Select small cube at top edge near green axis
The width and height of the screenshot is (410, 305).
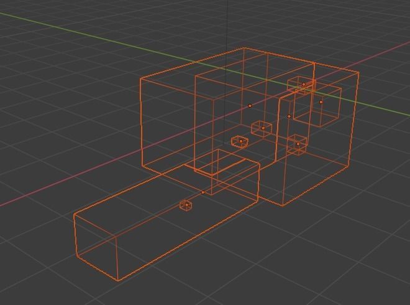[x=301, y=86]
